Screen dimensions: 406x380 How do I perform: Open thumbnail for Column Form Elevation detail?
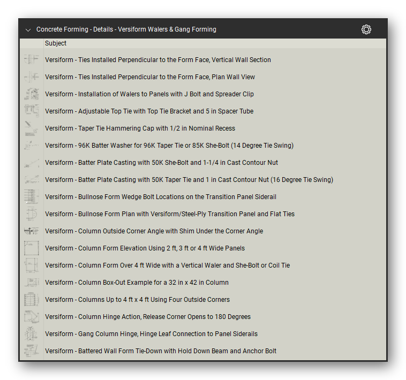coord(32,248)
